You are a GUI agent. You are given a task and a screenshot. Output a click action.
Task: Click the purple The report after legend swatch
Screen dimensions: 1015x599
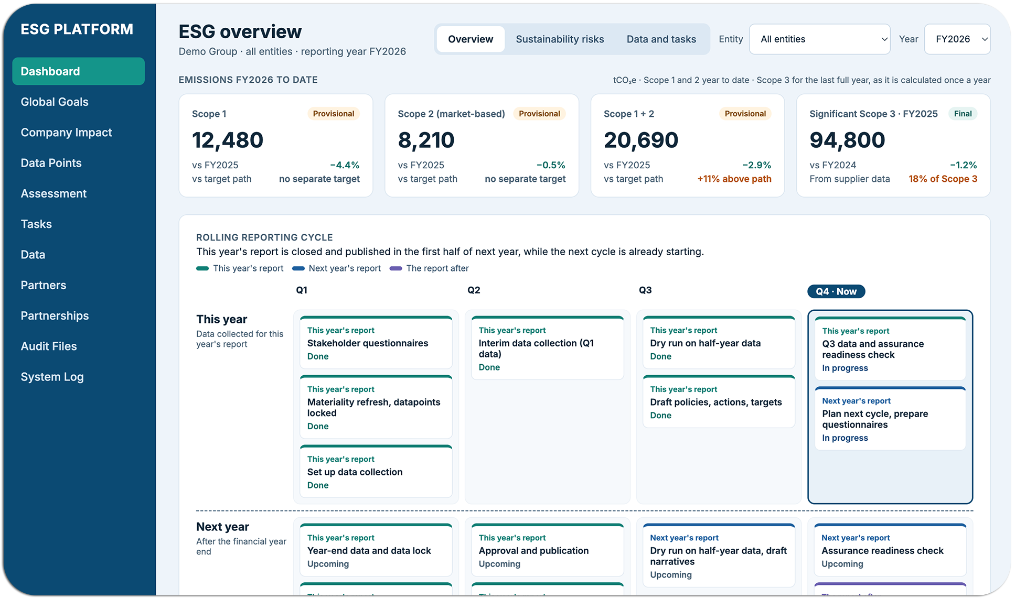point(396,268)
